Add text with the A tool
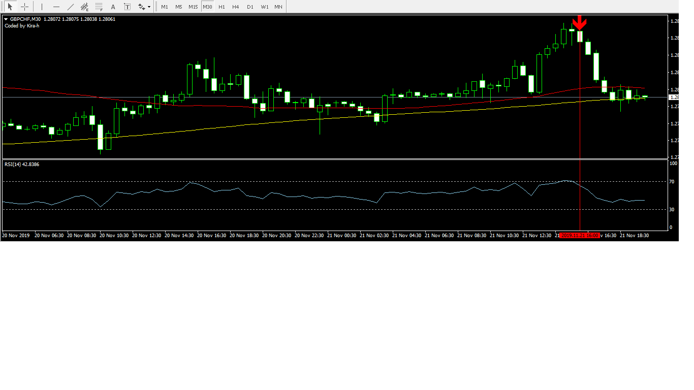 pos(113,7)
